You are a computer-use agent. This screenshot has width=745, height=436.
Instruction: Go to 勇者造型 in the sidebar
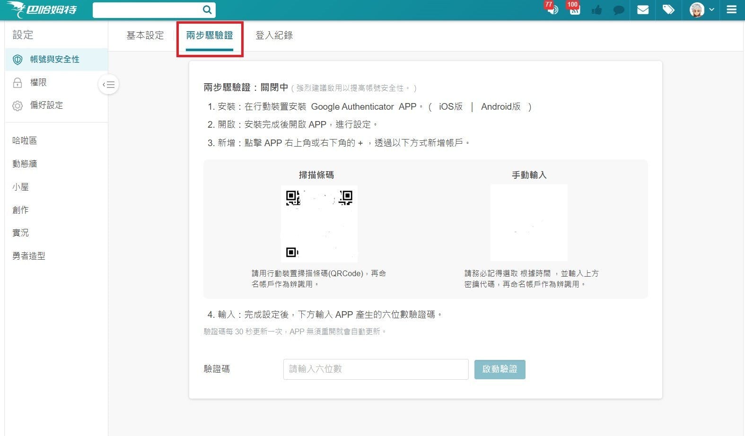pyautogui.click(x=29, y=256)
